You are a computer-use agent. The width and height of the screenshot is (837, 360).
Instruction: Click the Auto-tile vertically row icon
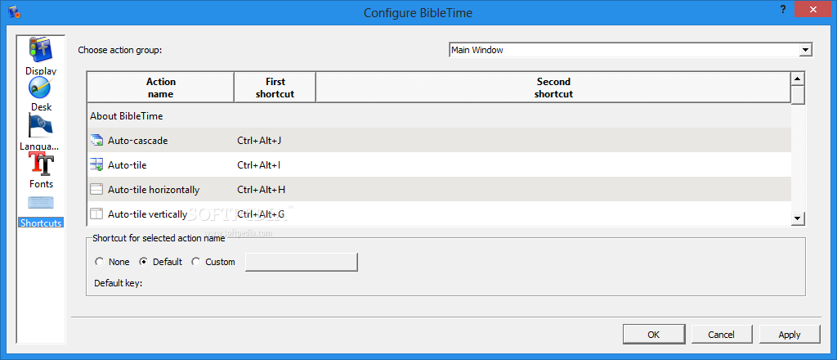pos(96,214)
